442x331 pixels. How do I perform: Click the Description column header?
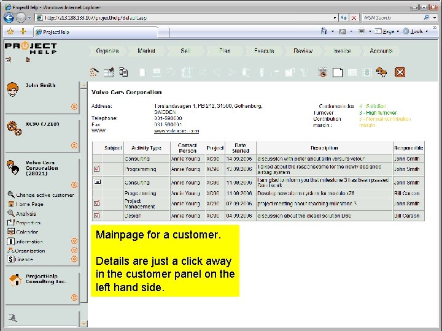click(325, 148)
